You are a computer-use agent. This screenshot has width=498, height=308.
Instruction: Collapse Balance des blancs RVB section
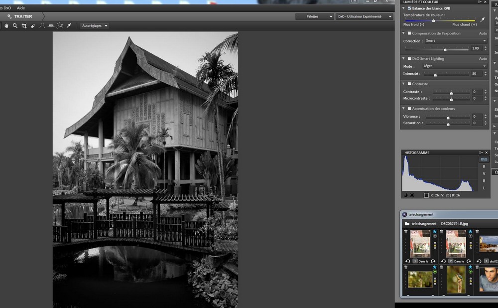403,8
